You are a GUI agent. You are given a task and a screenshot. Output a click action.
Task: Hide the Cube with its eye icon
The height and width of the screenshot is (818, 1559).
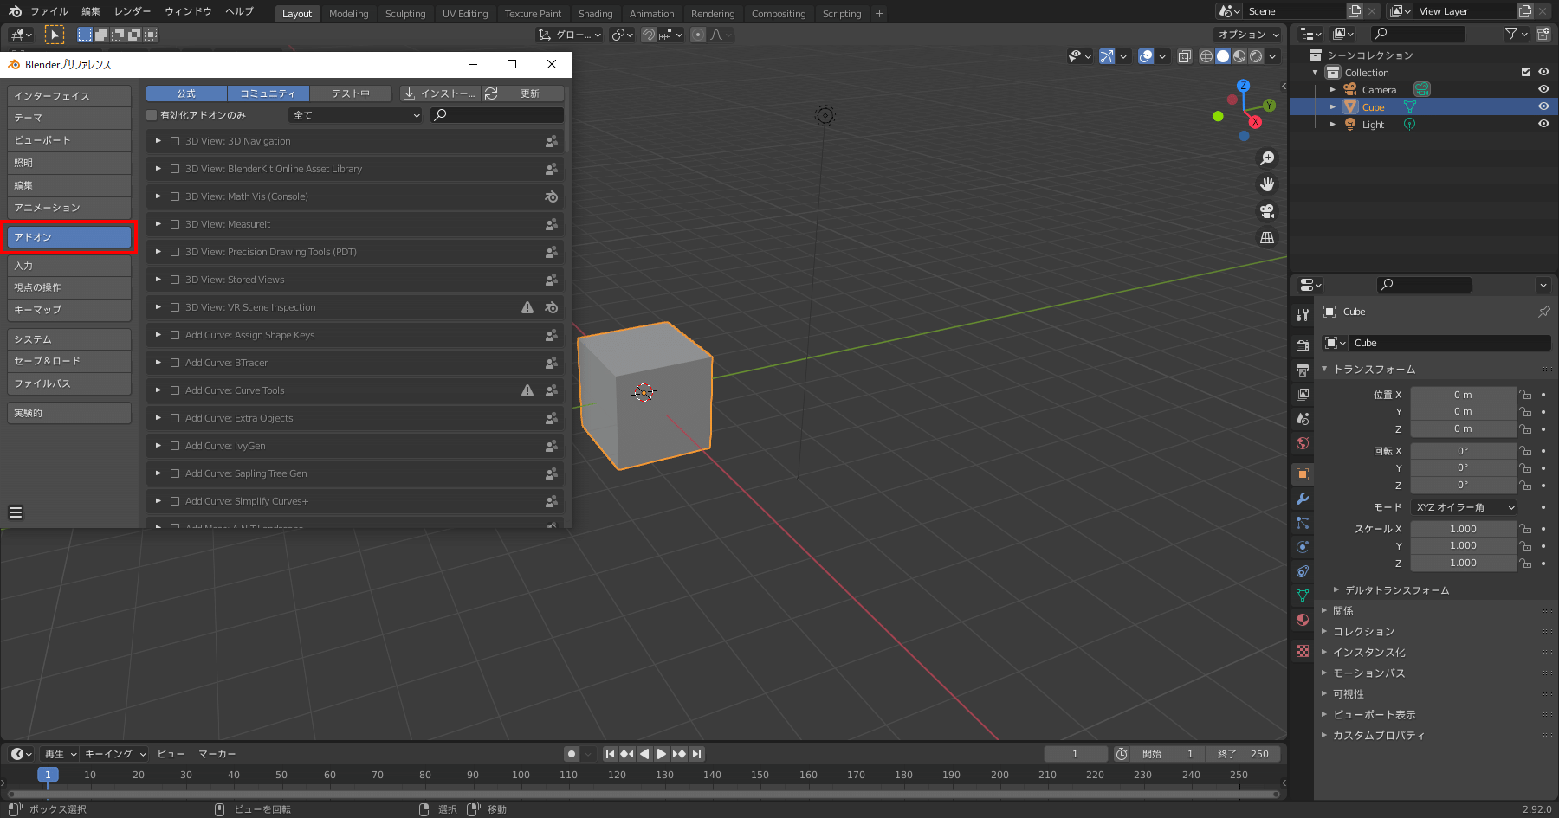point(1543,106)
